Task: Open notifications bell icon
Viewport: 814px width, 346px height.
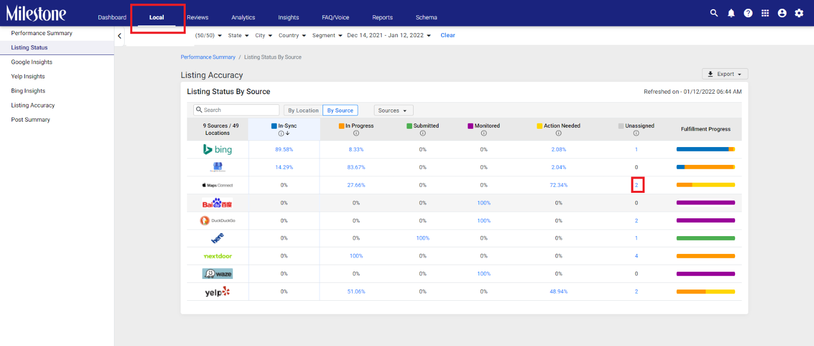Action: [x=731, y=13]
